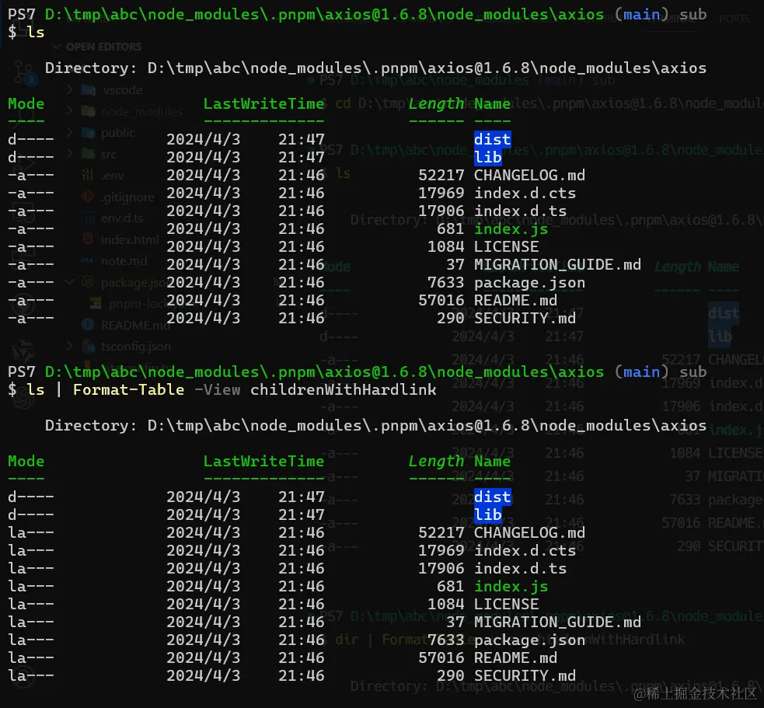
Task: Click green 'index.js' in the plain ls listing
Action: coord(511,228)
